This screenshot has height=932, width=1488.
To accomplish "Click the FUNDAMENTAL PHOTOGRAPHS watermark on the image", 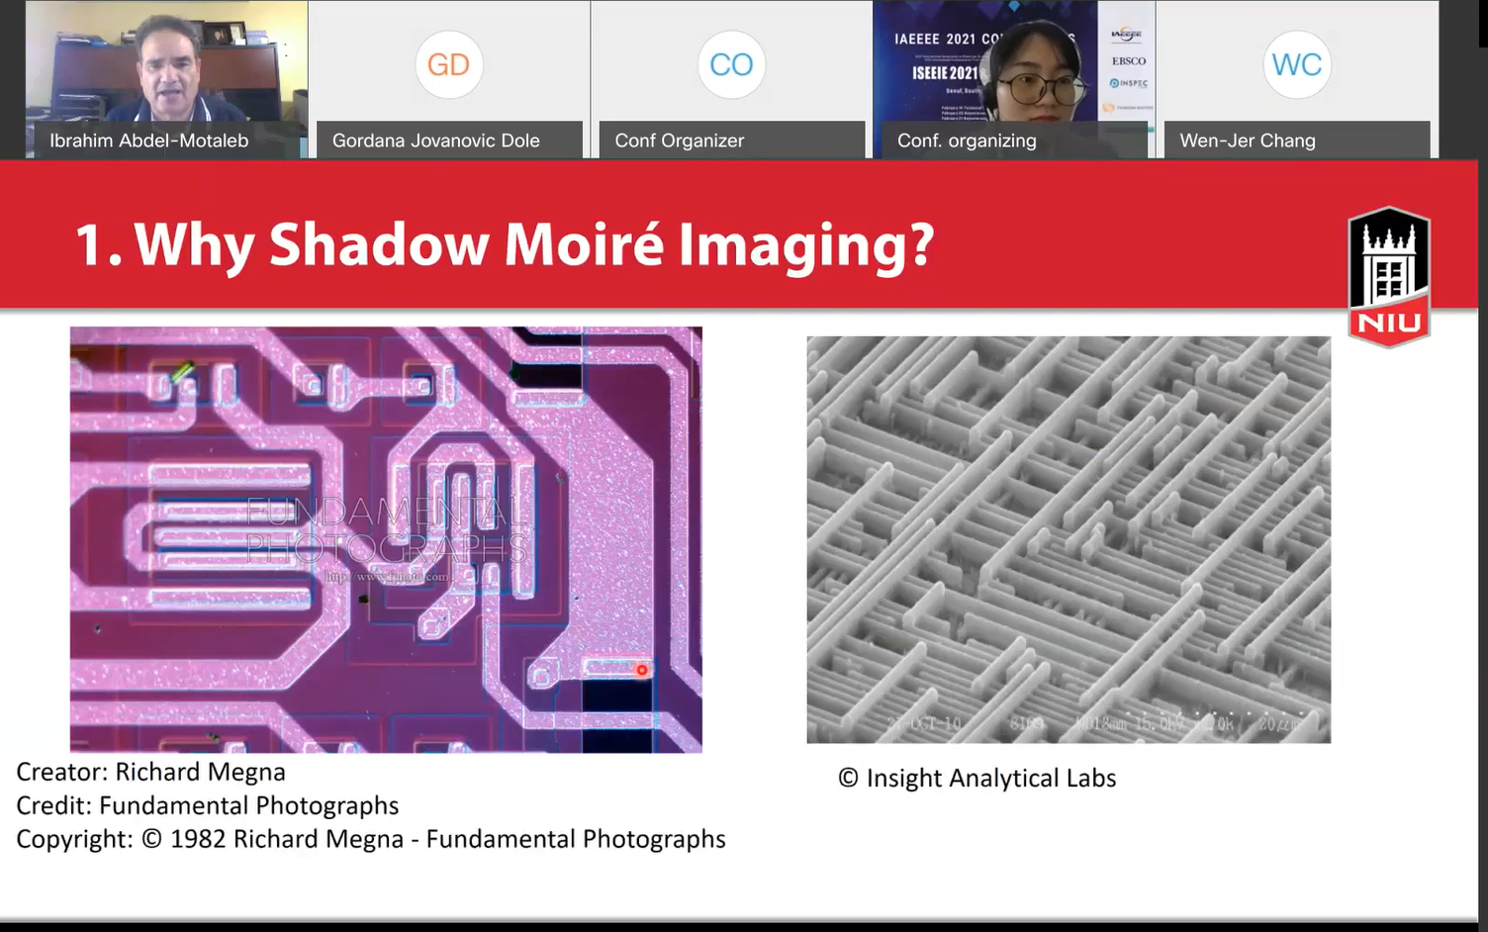I will pos(386,530).
